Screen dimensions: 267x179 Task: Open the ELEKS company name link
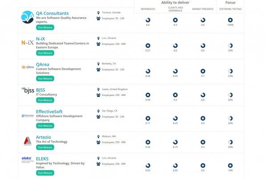tap(42, 158)
